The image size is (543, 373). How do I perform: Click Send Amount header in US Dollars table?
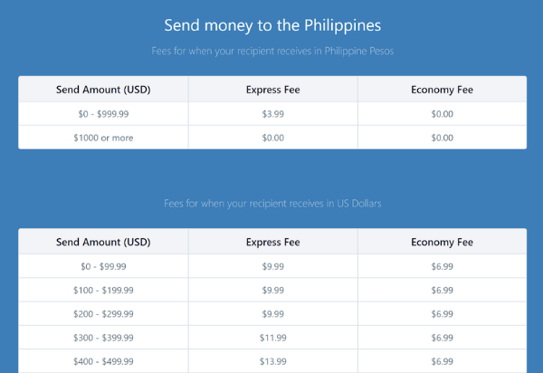tap(103, 242)
